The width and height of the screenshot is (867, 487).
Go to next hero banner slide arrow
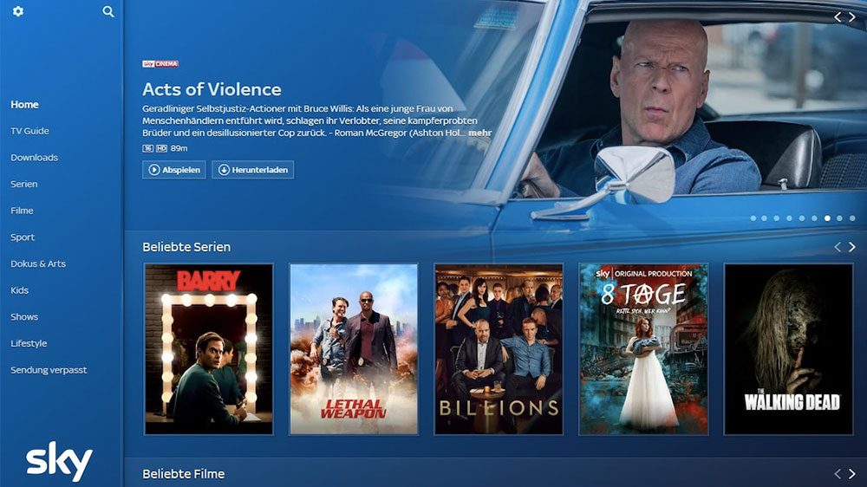click(852, 17)
